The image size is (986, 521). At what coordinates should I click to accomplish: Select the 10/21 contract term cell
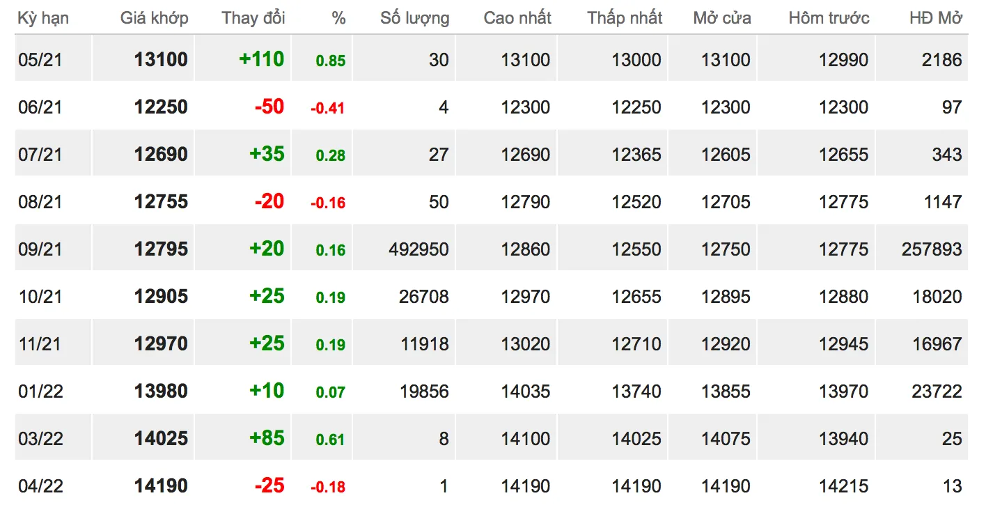pyautogui.click(x=53, y=296)
